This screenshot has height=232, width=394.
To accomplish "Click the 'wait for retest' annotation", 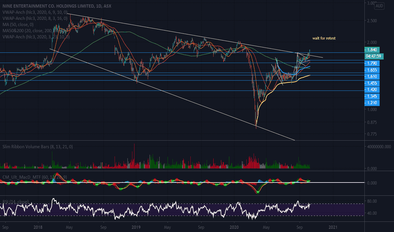I will tap(324, 38).
